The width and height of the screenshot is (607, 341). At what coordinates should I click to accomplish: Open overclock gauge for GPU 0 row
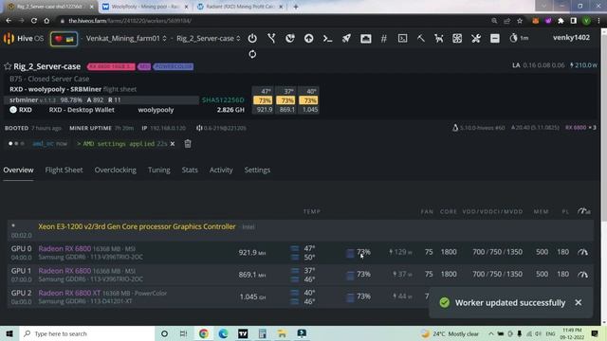coord(583,252)
